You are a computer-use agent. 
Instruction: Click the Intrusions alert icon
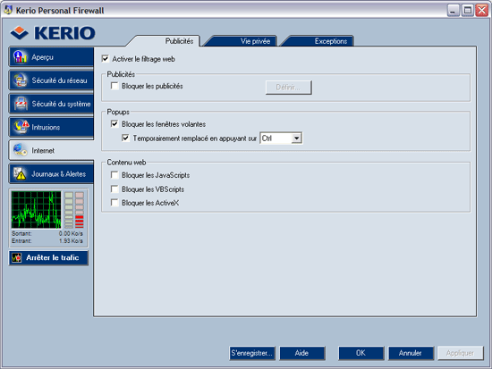click(x=21, y=127)
